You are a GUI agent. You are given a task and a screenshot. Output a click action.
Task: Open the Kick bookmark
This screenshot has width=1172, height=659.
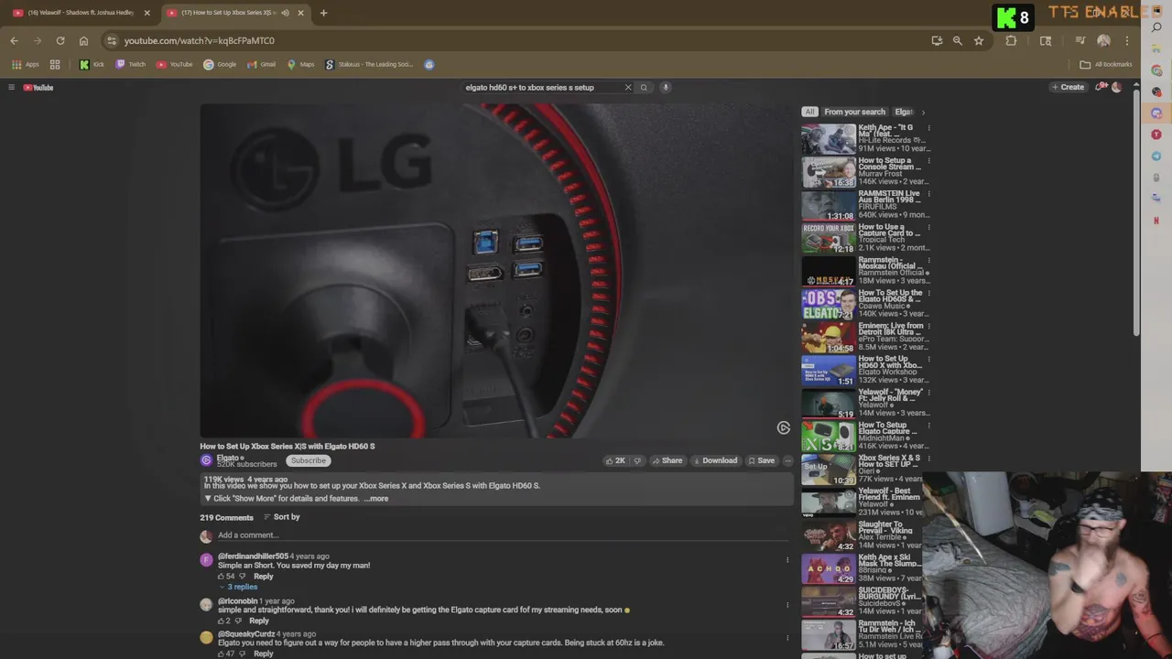click(92, 64)
